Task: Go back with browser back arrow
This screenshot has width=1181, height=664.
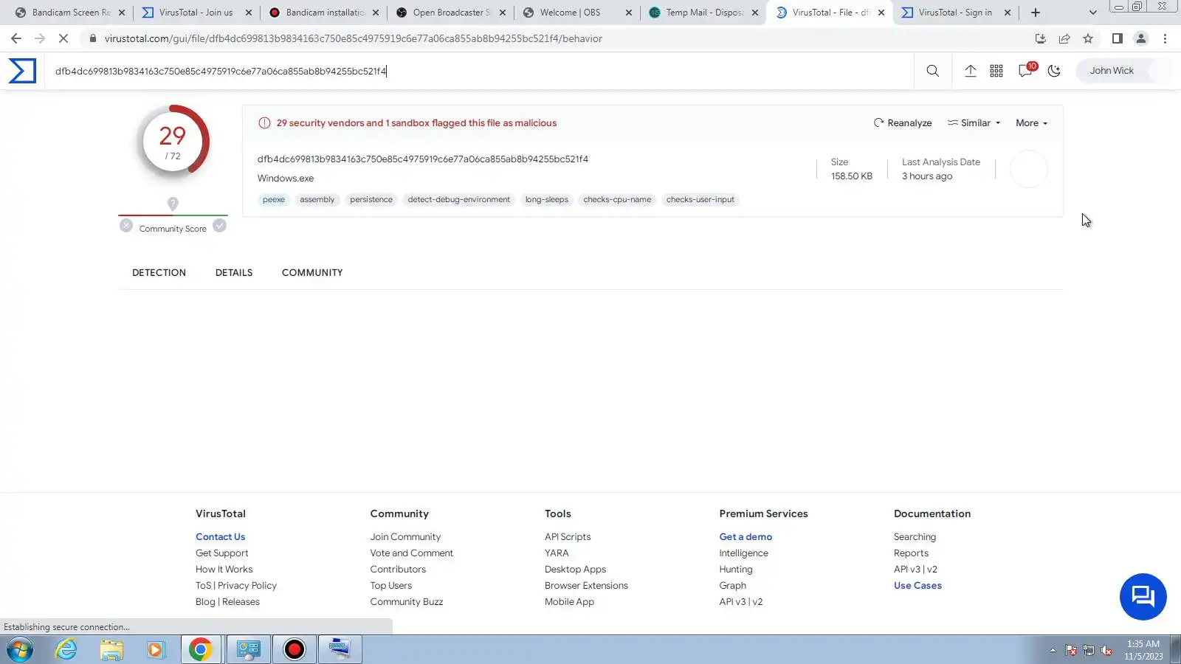Action: pos(16,38)
